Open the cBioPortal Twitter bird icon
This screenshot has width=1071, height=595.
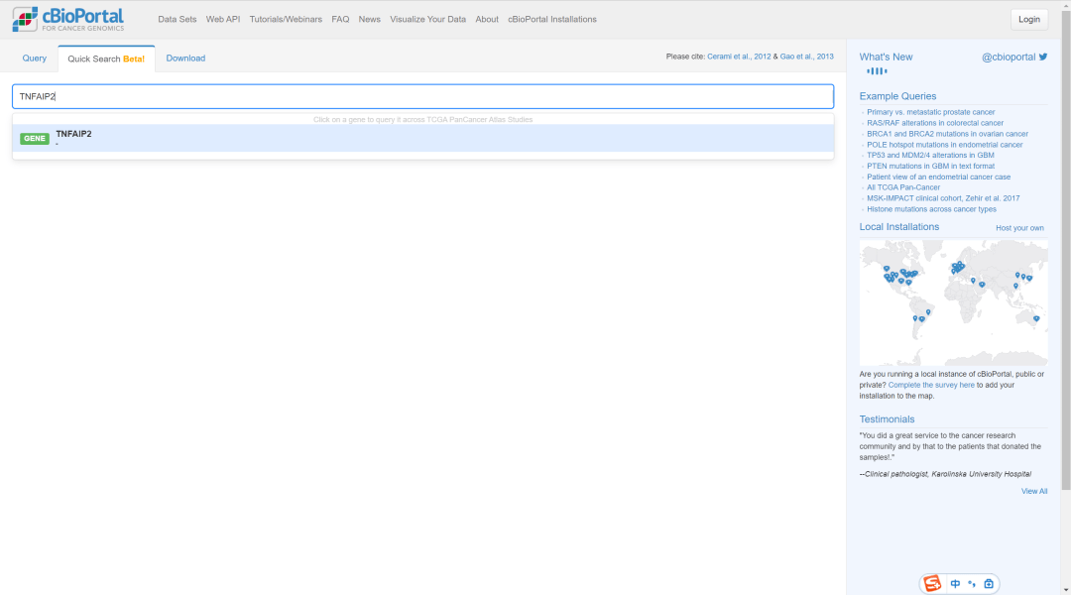[x=1042, y=58]
